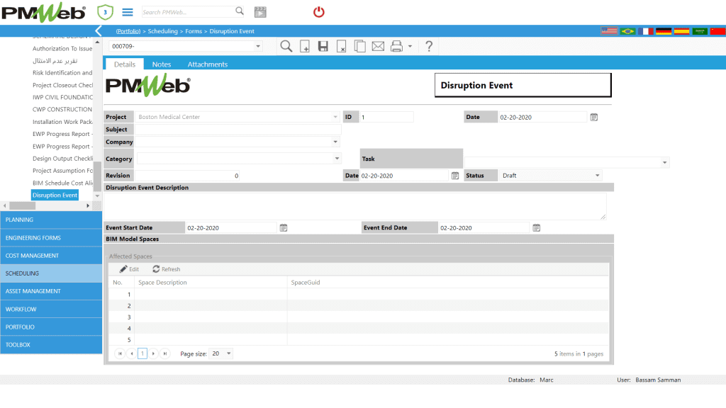Go to the first page in pager
This screenshot has width=726, height=408.
pos(120,353)
